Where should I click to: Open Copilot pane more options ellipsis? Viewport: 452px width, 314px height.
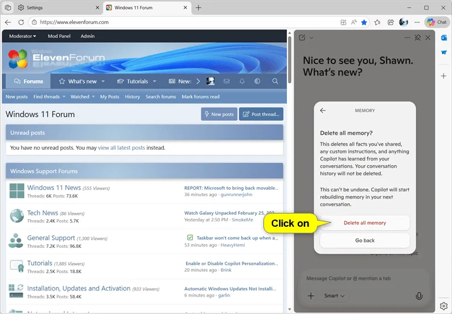click(x=407, y=37)
